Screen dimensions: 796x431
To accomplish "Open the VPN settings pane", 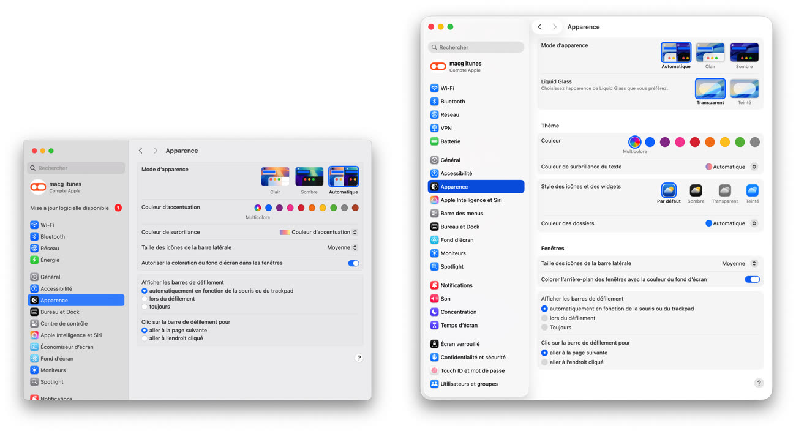I will tap(446, 128).
